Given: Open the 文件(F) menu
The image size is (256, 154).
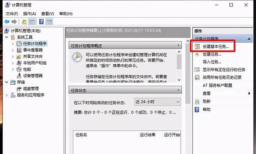Looking at the screenshot, I should coord(12,14).
